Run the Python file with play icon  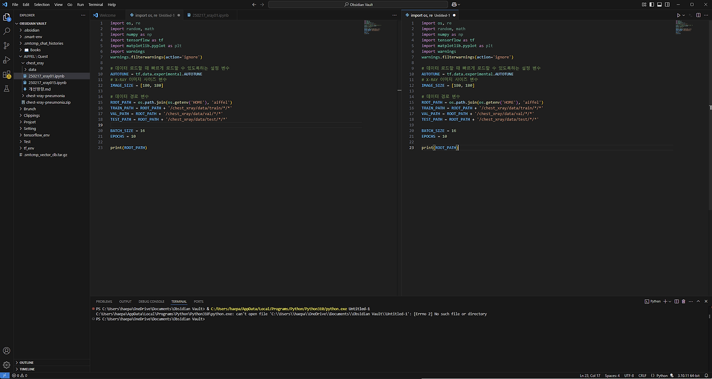pyautogui.click(x=679, y=15)
